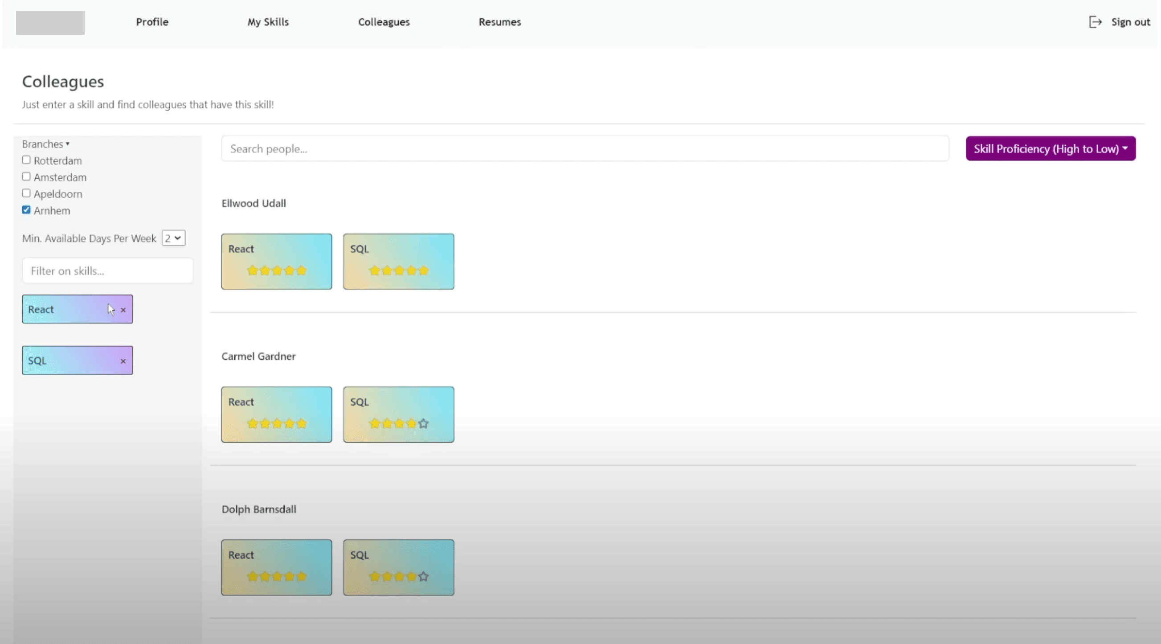The image size is (1161, 644).
Task: Click the Sign out arrow icon
Action: coord(1095,22)
